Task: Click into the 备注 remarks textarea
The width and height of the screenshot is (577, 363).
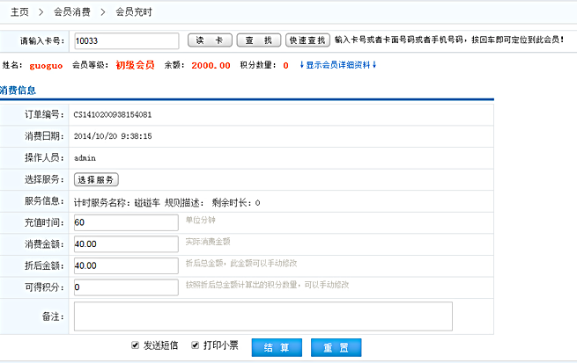Action: pos(263,316)
